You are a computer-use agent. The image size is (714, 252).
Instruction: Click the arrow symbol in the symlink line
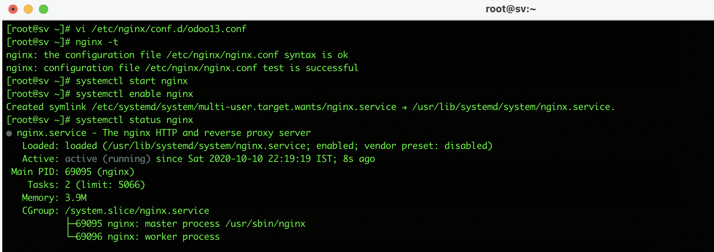pos(404,107)
